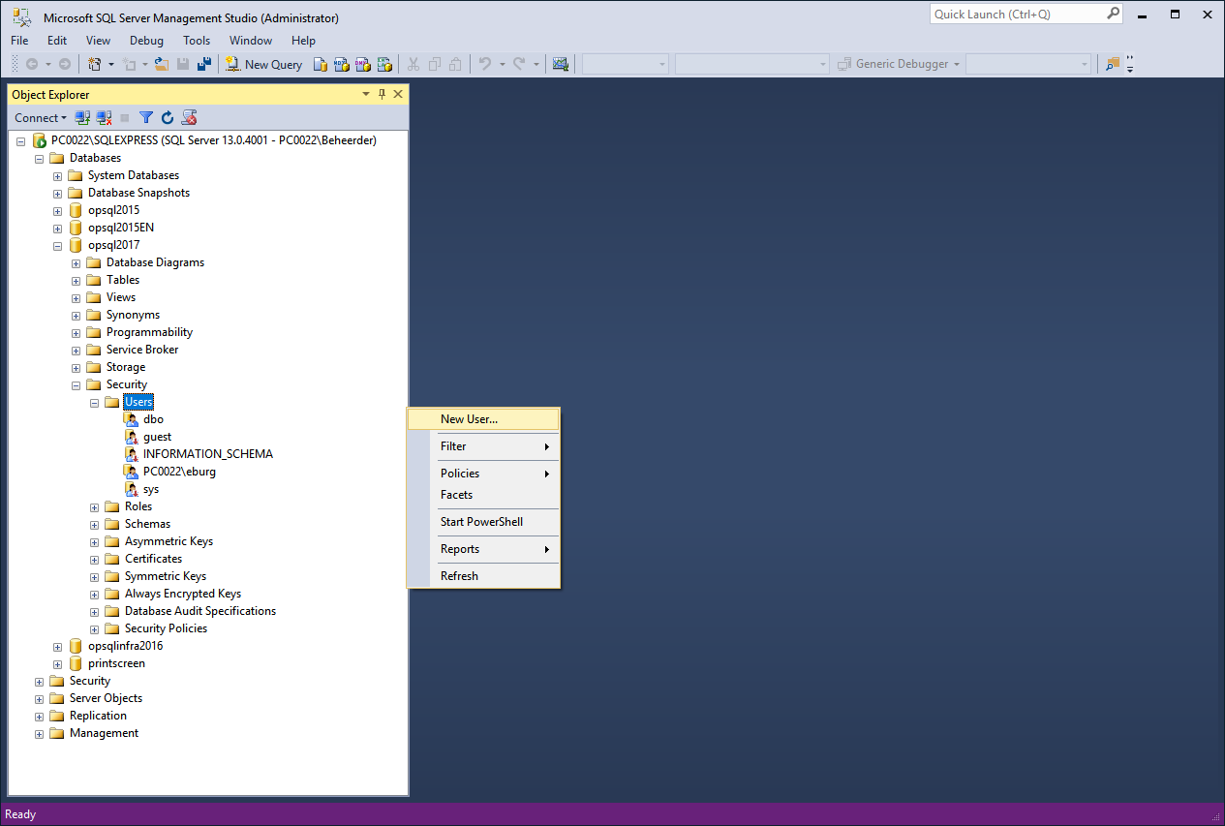Open the File menu
Viewport: 1225px width, 826px height.
19,41
